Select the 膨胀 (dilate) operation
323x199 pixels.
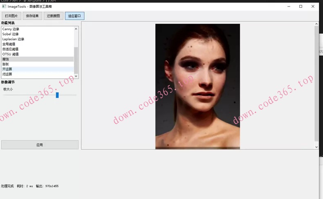click(6, 64)
